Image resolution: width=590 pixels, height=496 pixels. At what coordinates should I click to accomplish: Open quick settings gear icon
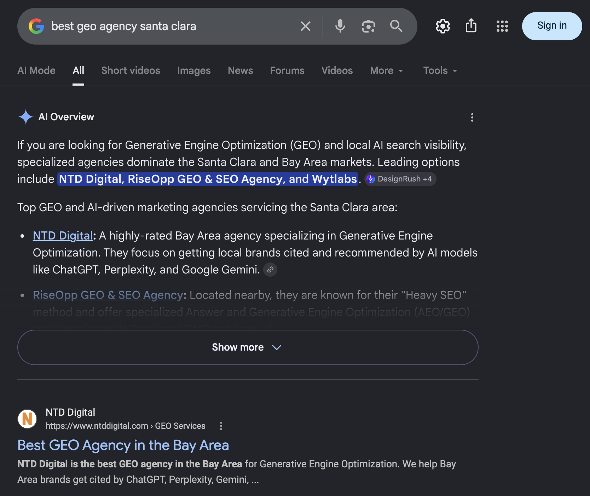tap(443, 26)
